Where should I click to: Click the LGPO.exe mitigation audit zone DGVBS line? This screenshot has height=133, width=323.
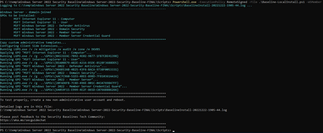50,49
